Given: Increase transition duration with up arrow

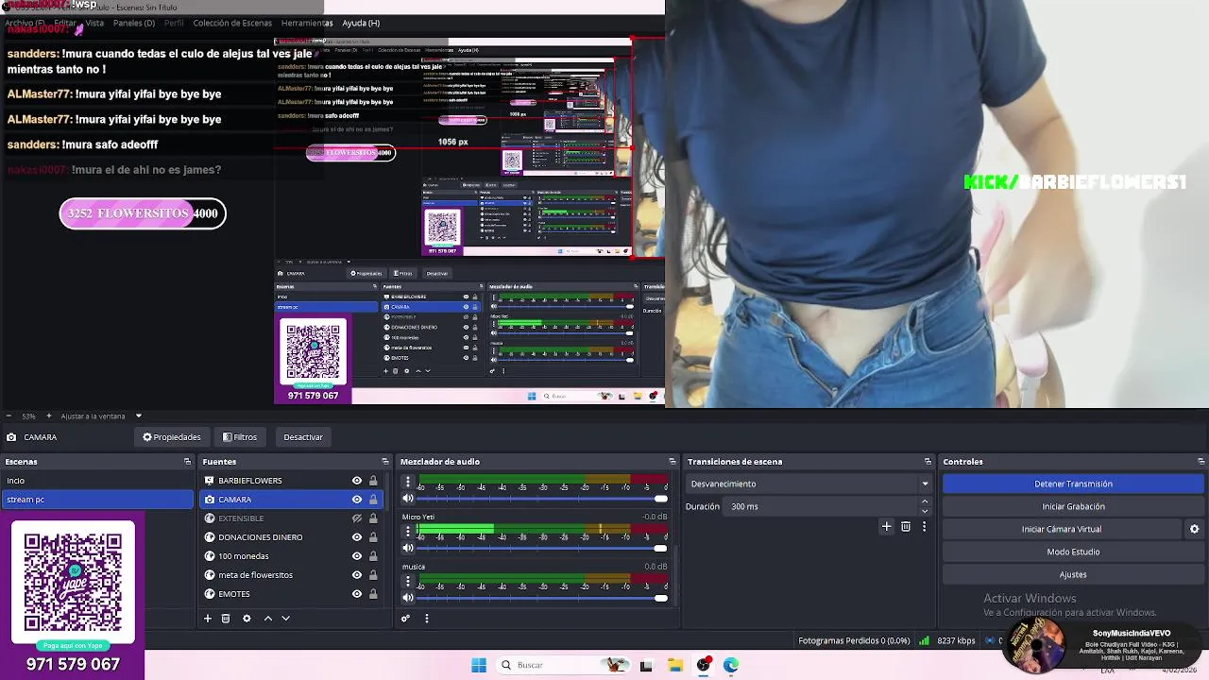Looking at the screenshot, I should pyautogui.click(x=925, y=501).
